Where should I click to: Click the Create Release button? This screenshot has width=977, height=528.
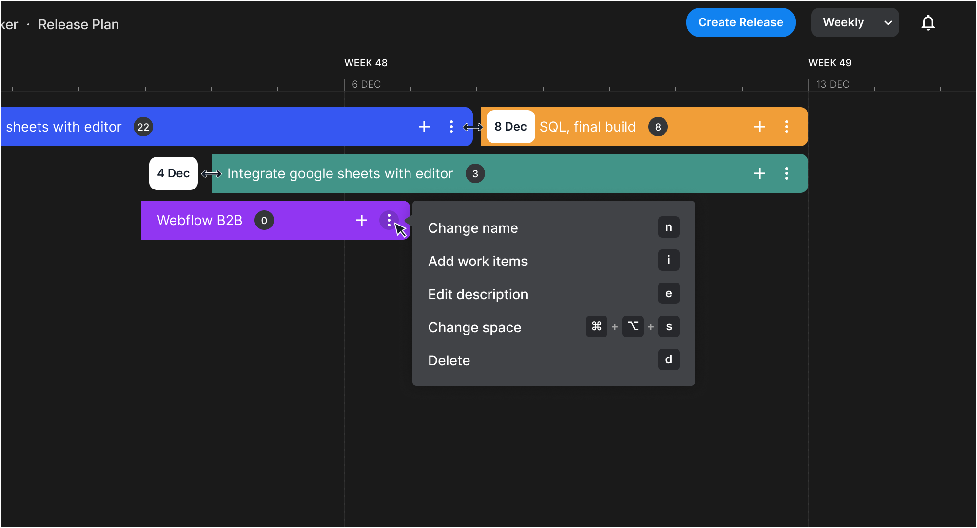[x=740, y=22]
